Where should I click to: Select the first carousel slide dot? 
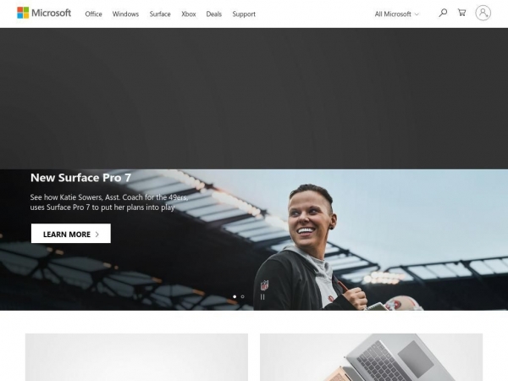pyautogui.click(x=235, y=297)
